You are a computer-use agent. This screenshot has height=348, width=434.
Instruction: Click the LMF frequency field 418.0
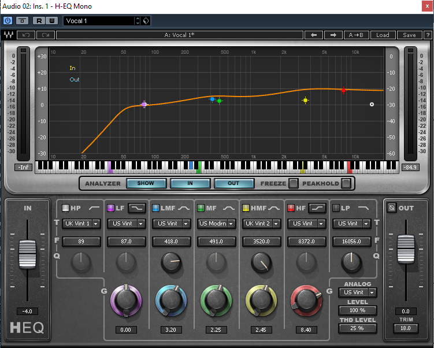click(171, 242)
